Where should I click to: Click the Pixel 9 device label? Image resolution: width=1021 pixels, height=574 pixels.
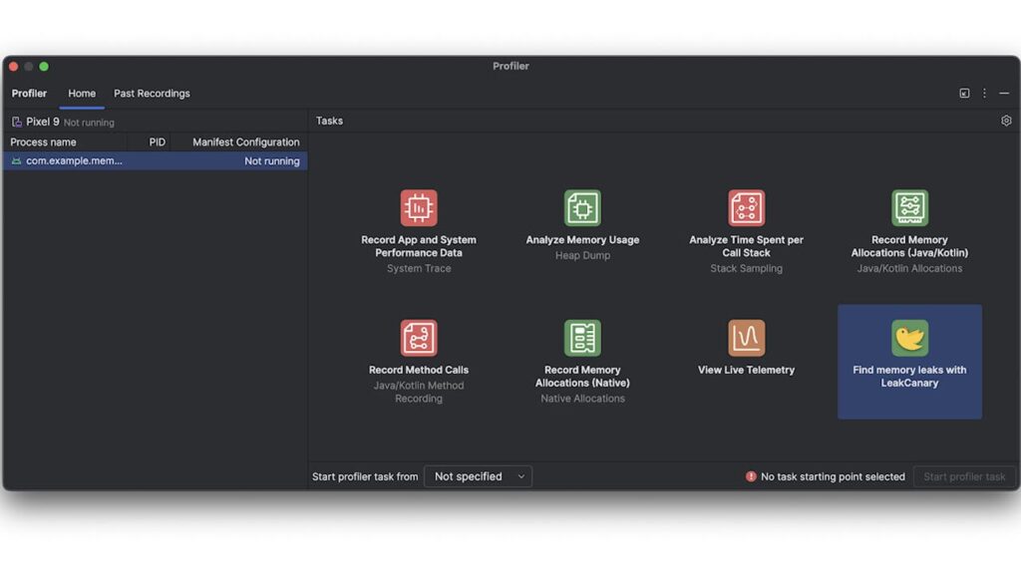(43, 122)
